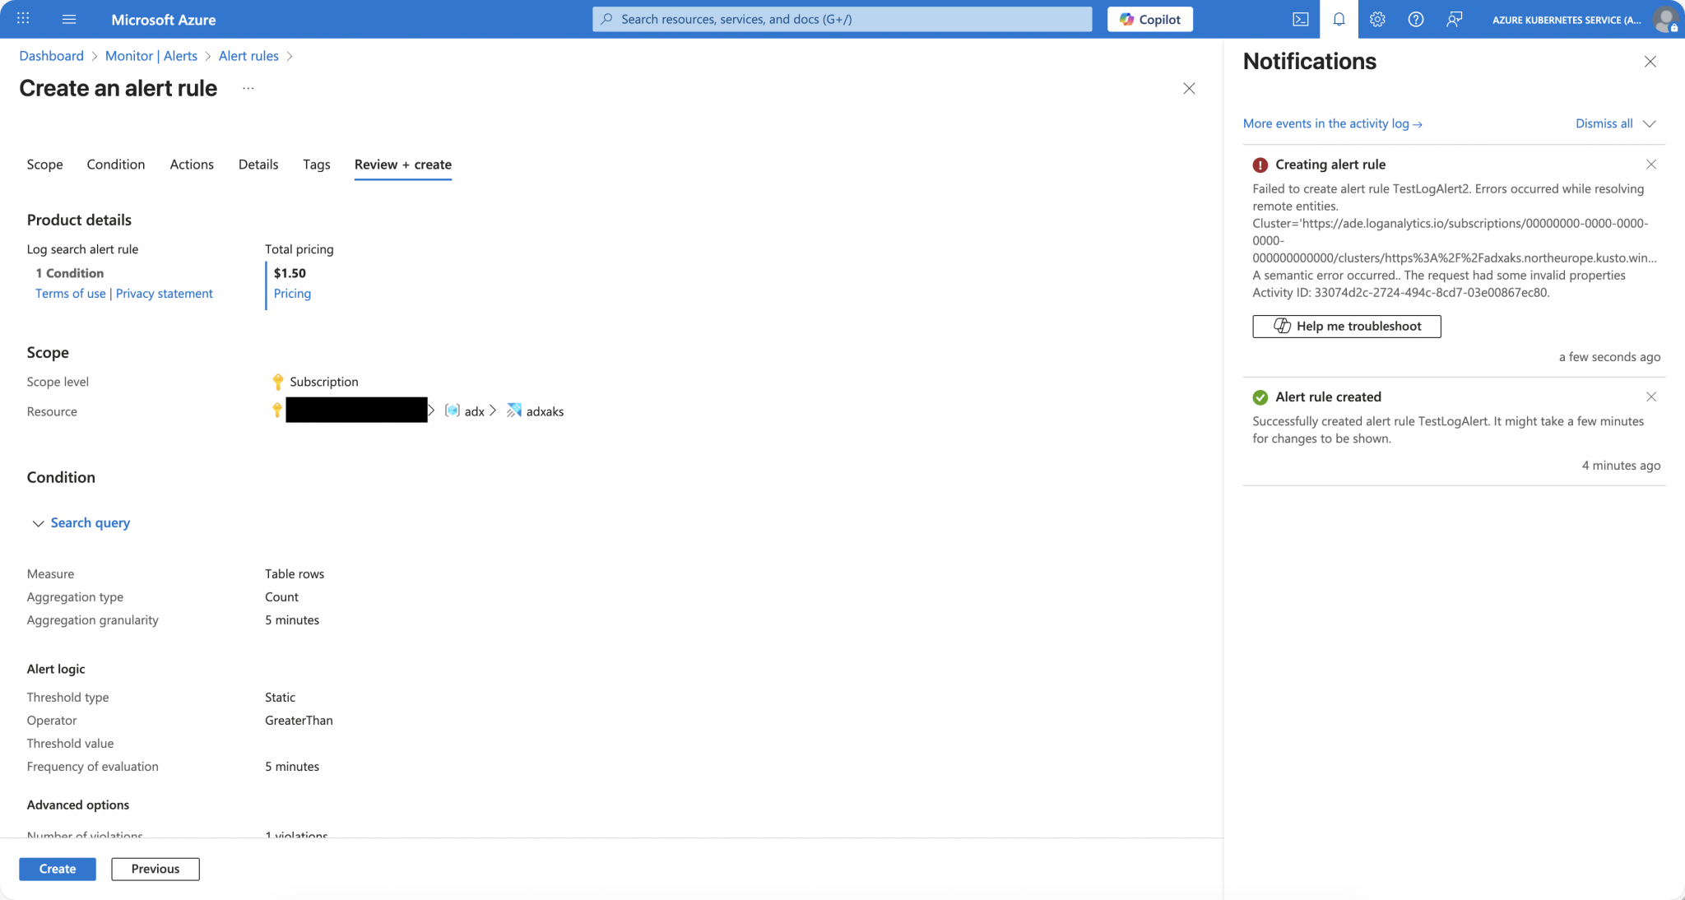Click the adxaks cluster icon
Viewport: 1685px width, 900px height.
tap(513, 411)
